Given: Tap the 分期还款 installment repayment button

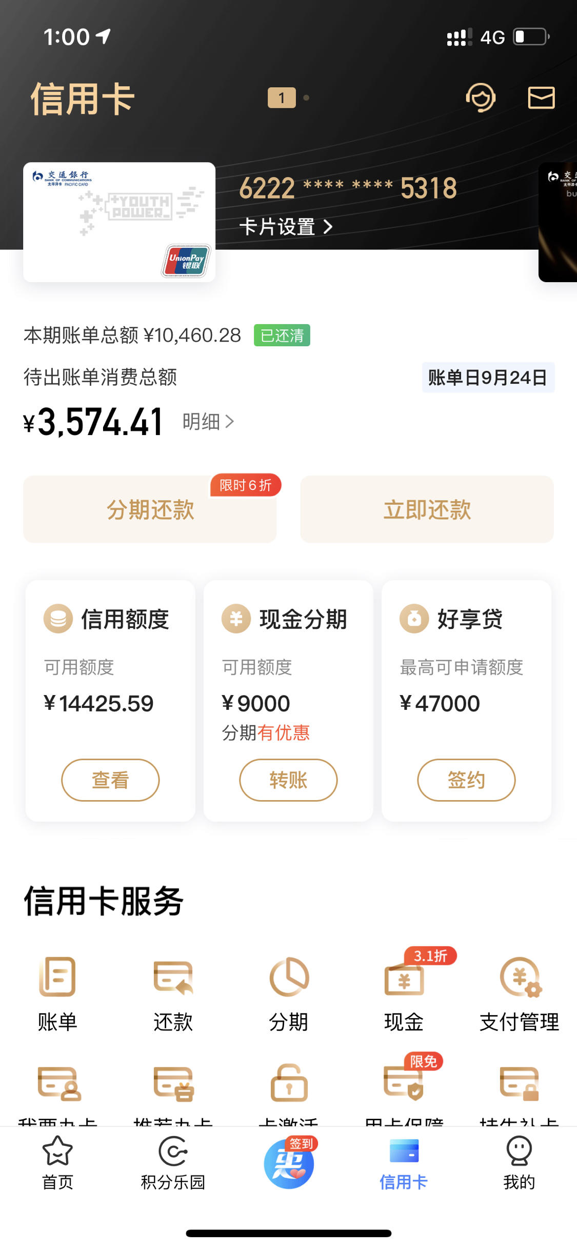Looking at the screenshot, I should pos(150,509).
